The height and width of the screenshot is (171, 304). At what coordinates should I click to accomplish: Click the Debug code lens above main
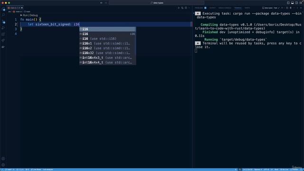34,15
